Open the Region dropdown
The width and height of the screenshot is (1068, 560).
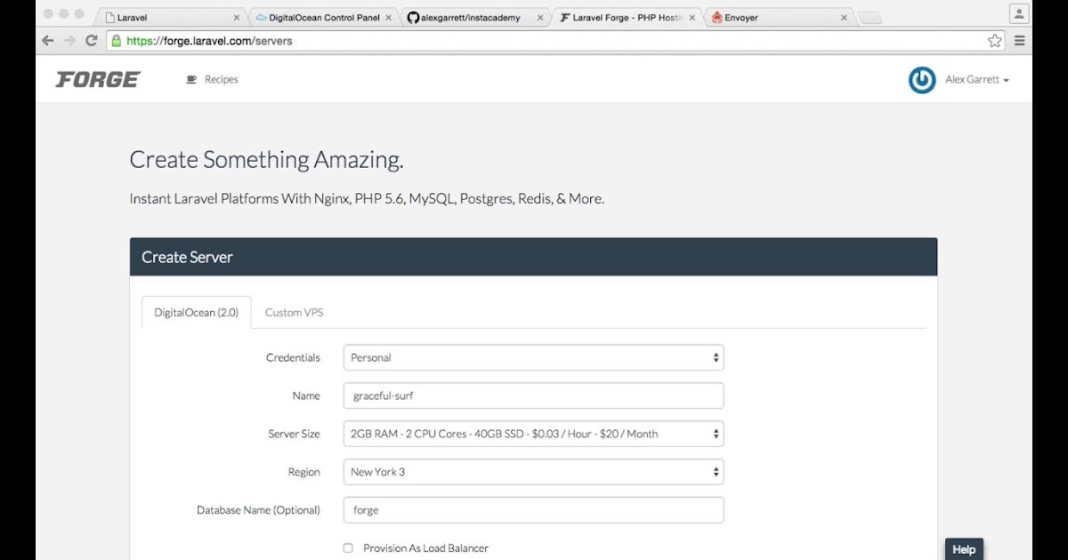click(x=533, y=472)
